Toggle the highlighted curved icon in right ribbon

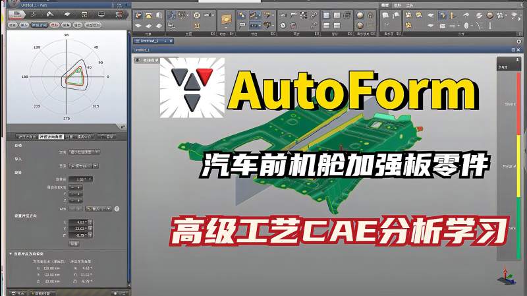(443, 15)
